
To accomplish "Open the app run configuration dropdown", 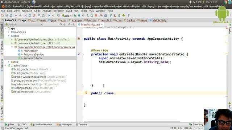I will pos(67,16).
